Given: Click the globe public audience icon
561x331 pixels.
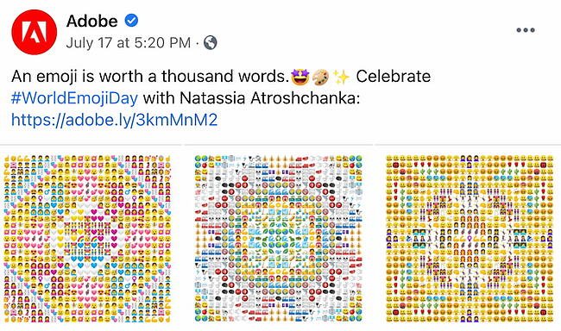Looking at the screenshot, I should coord(211,43).
